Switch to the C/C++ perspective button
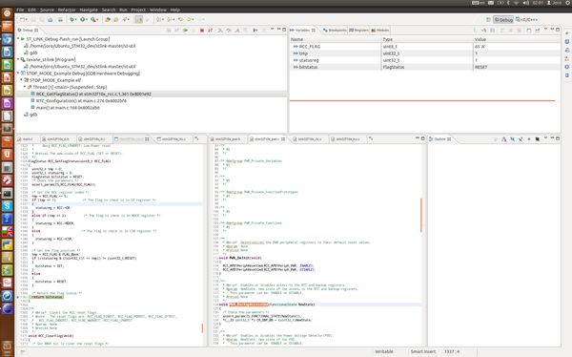 pos(526,20)
